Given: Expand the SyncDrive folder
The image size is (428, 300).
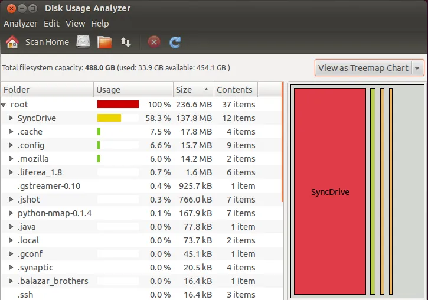Looking at the screenshot, I should pyautogui.click(x=11, y=118).
